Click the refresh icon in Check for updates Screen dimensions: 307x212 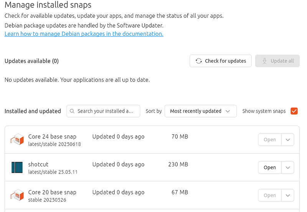[199, 61]
